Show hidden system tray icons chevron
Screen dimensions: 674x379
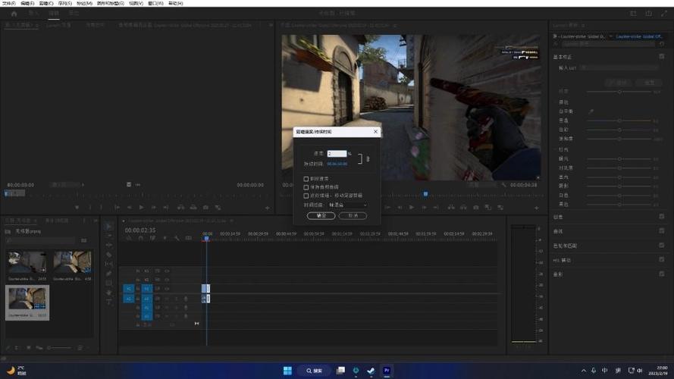583,371
